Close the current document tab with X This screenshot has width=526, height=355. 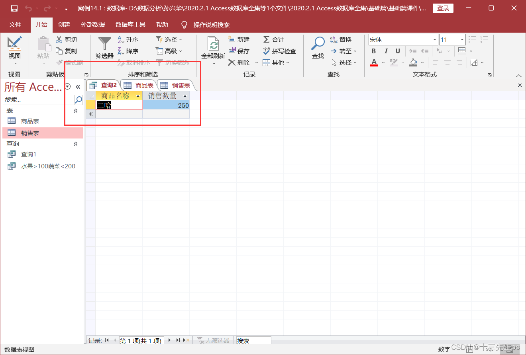(x=520, y=85)
